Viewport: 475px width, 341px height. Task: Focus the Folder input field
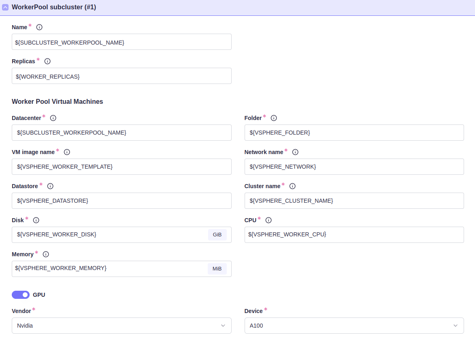point(354,133)
